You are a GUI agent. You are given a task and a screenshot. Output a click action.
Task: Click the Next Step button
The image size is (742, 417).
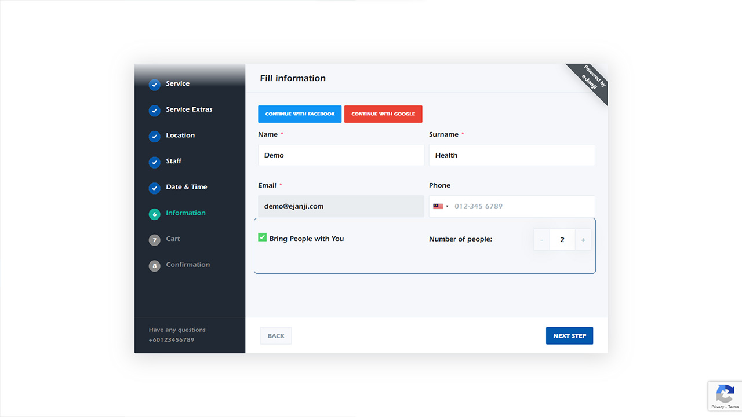point(569,336)
